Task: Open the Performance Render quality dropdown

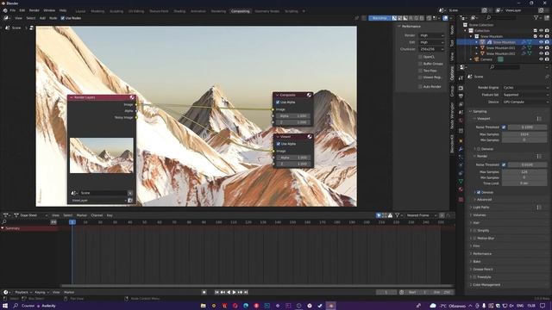Action: click(431, 35)
